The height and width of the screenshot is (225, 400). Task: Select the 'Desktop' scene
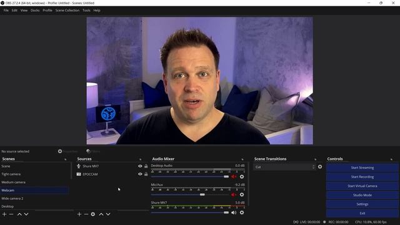click(x=34, y=206)
